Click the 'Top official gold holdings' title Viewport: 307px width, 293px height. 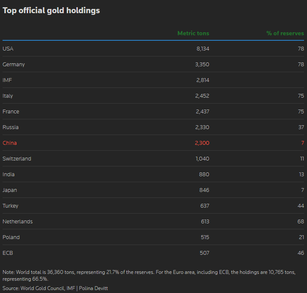51,11
